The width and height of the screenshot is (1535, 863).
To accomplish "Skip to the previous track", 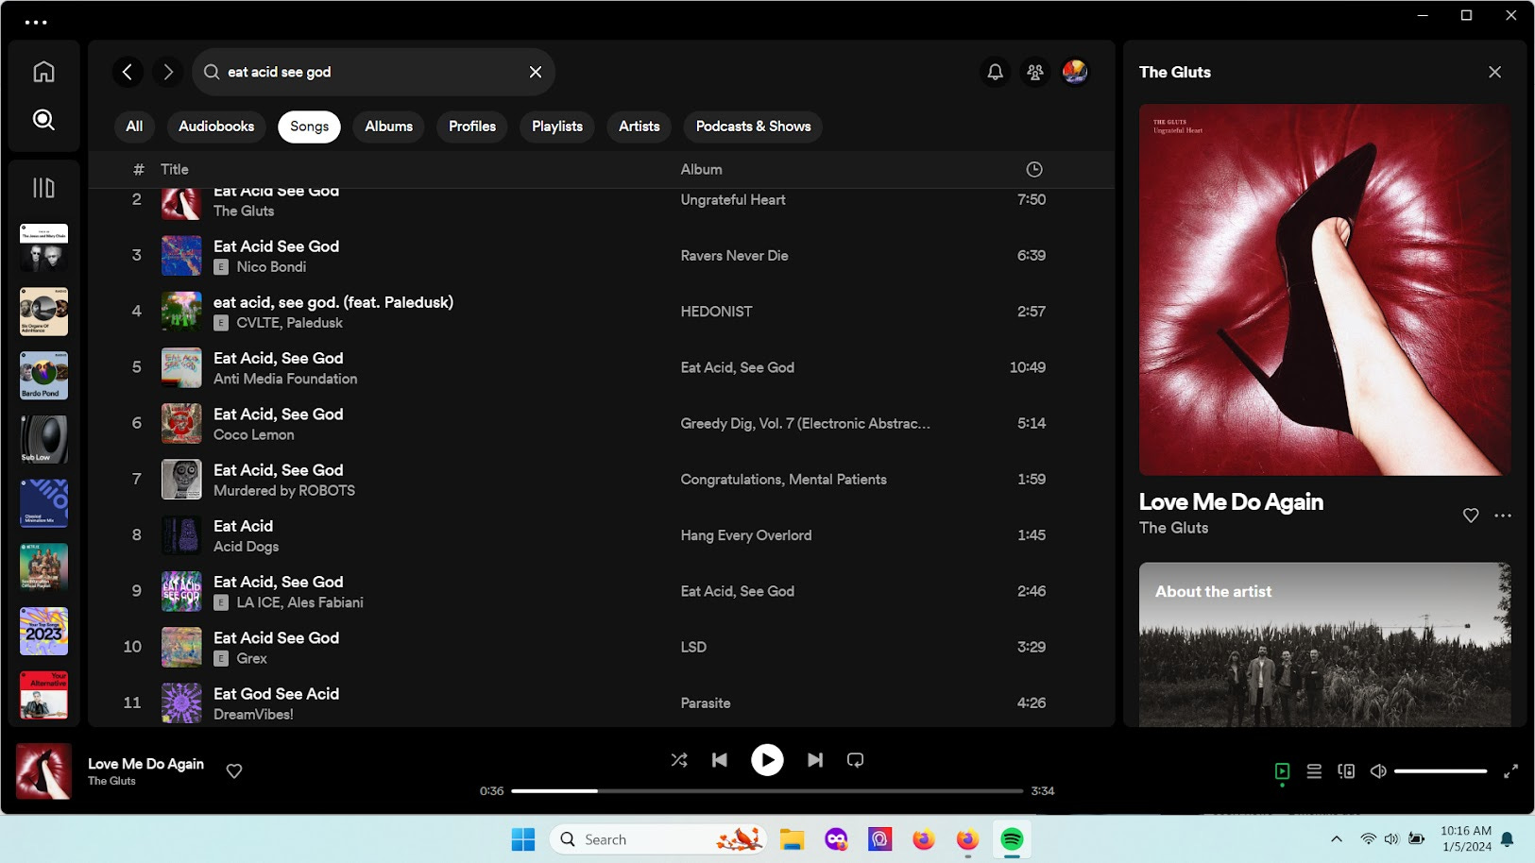I will tap(720, 760).
